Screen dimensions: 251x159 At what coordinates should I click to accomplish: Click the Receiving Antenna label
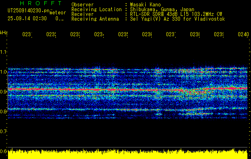click(95, 19)
